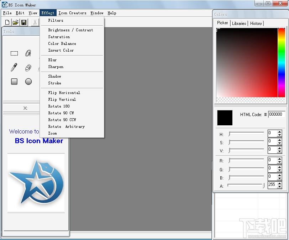Select the Lasso tool in Tools panel
Image resolution: width=289 pixels, height=240 pixels.
tap(28, 53)
